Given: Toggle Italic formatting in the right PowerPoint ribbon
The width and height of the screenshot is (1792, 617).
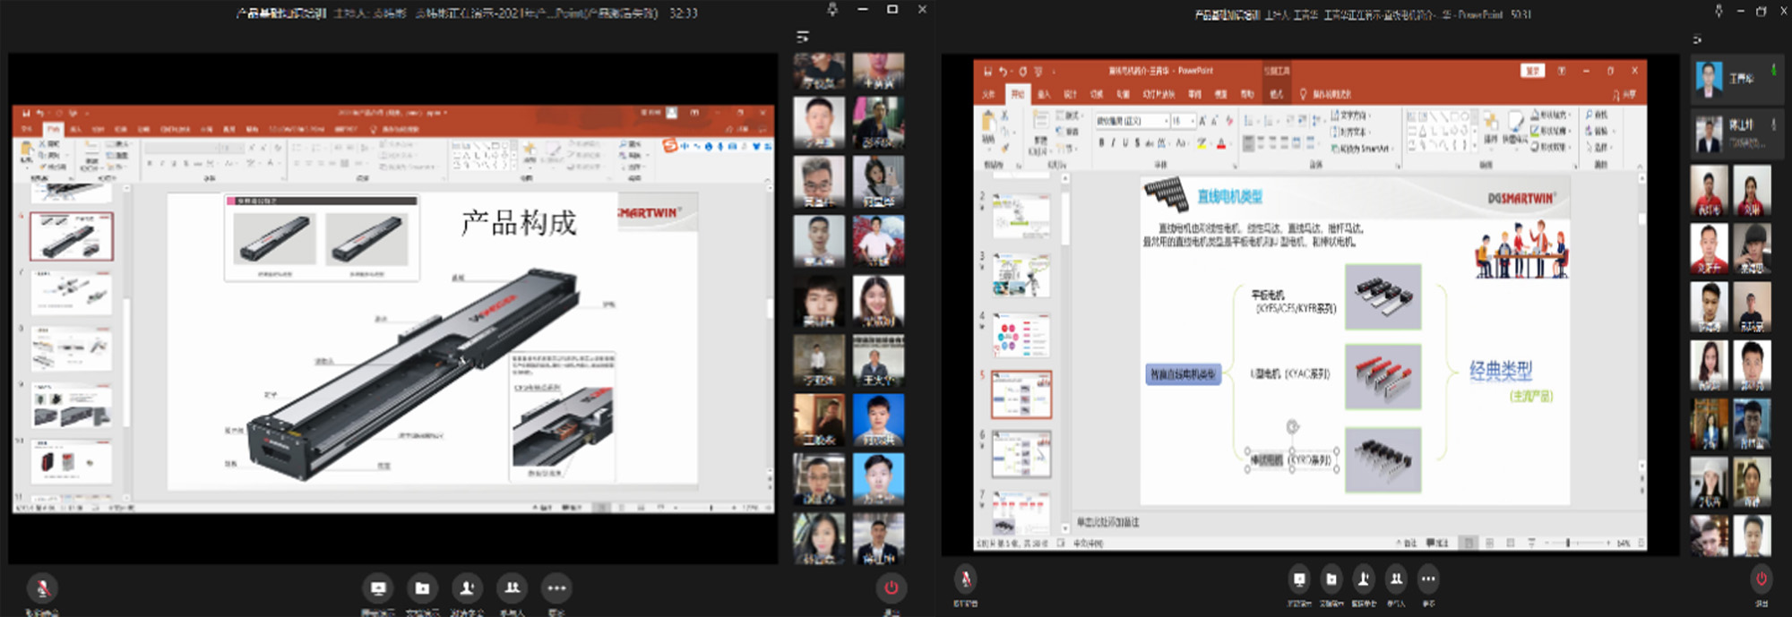Looking at the screenshot, I should [1113, 143].
